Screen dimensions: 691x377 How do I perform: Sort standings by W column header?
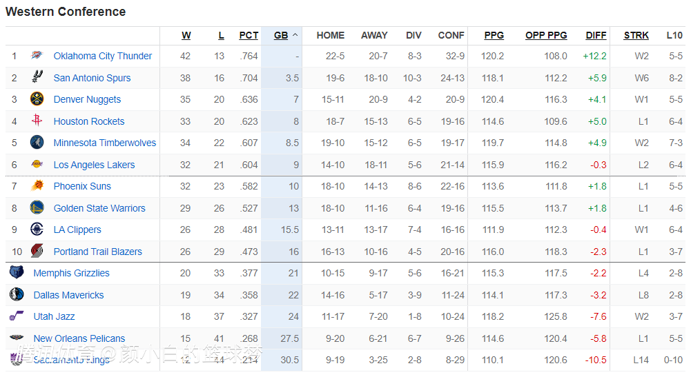pyautogui.click(x=186, y=35)
